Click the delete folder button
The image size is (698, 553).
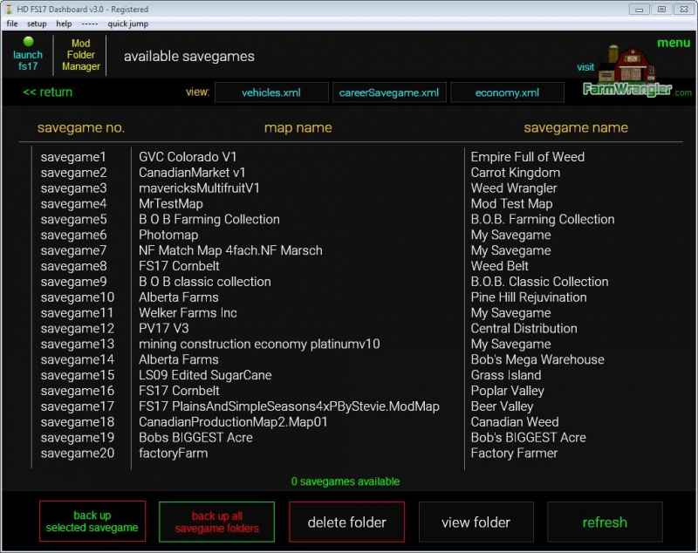(346, 522)
